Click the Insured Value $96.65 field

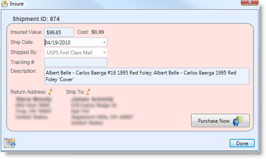59,32
